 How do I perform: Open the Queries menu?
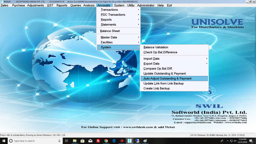(76, 5)
